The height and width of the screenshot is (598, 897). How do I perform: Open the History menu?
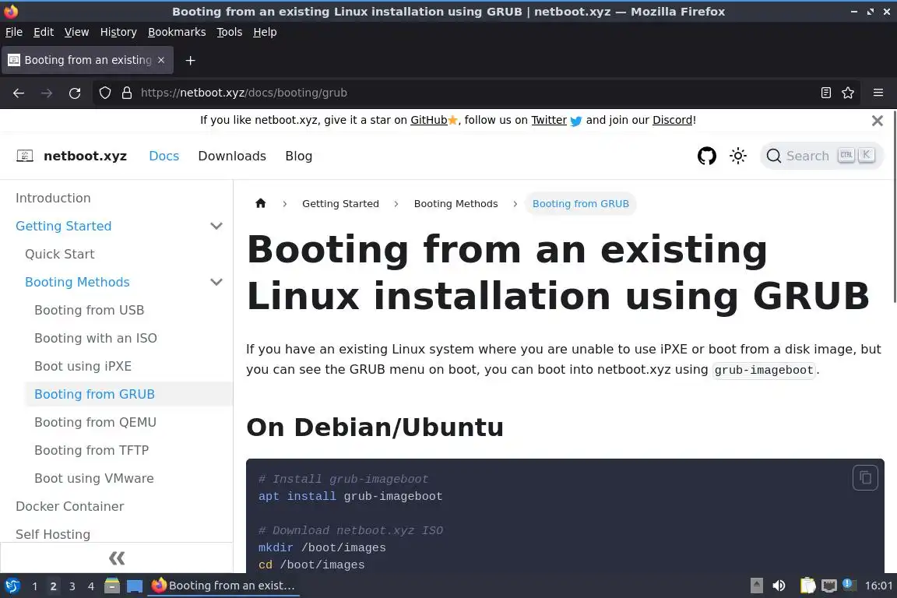coord(118,32)
